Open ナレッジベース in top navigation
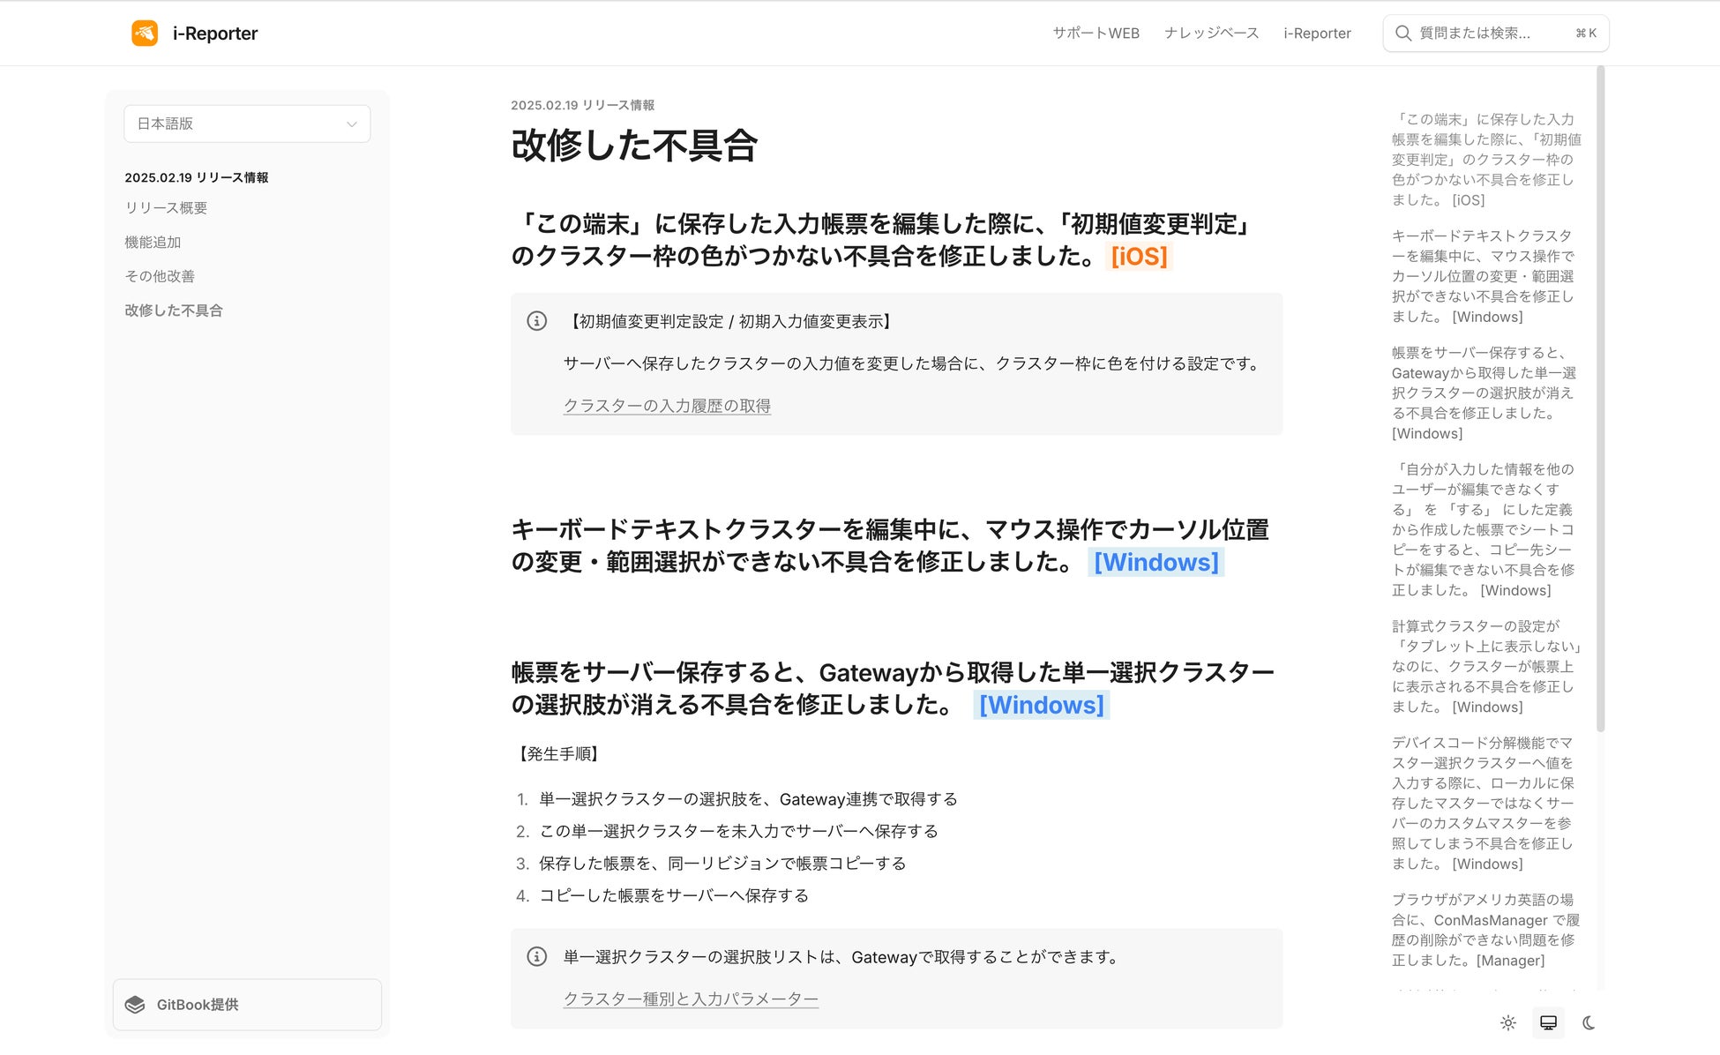Screen dimensions: 1720x1055 [1211, 34]
